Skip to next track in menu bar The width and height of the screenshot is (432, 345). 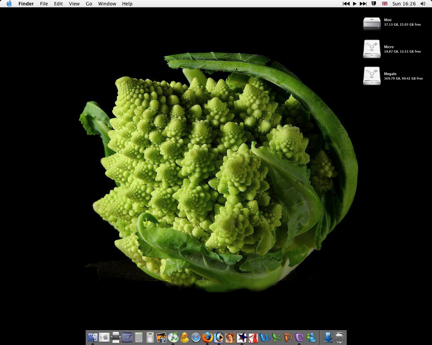pyautogui.click(x=363, y=4)
